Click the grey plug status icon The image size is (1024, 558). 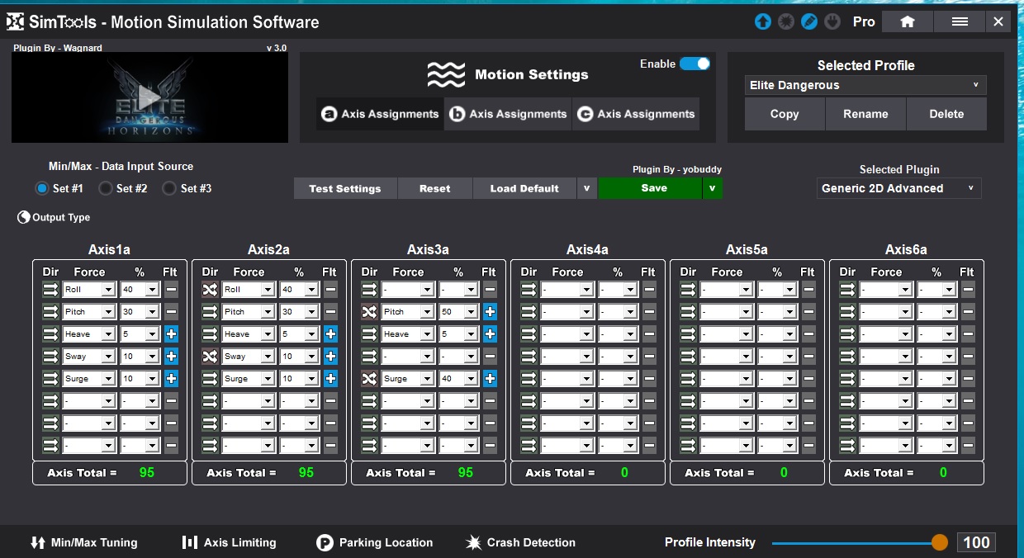pos(832,22)
